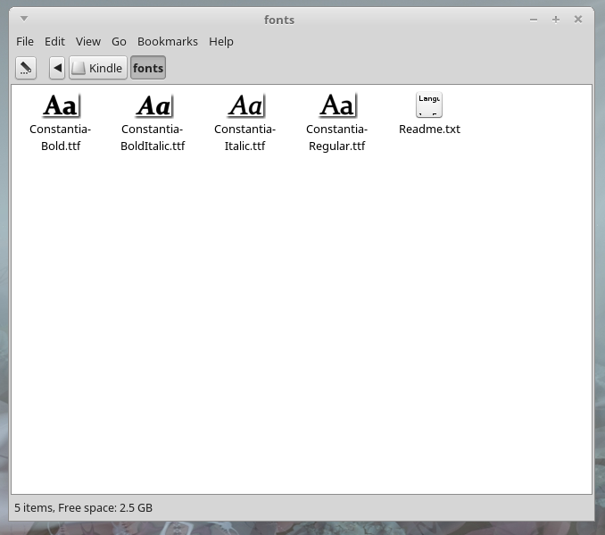Open the Go menu
Viewport: 605px width, 535px height.
[x=119, y=41]
